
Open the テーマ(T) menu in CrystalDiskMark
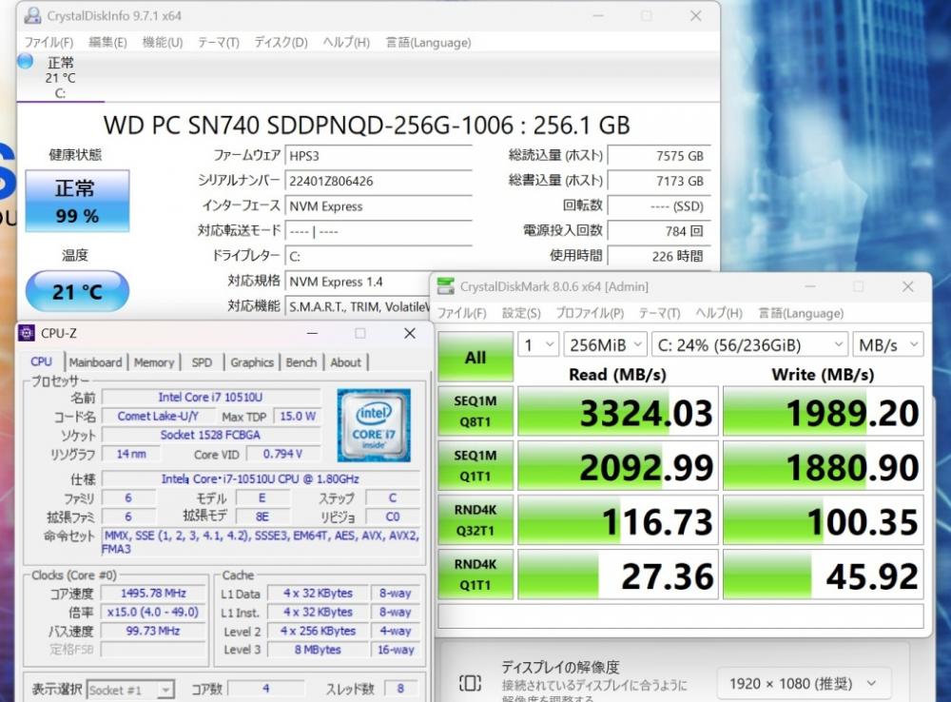[x=659, y=313]
